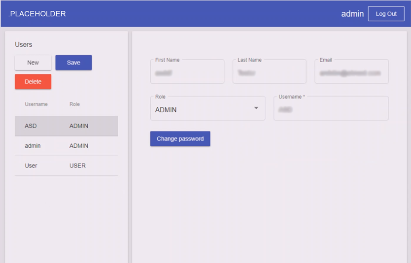Click the .PLACEHOLDER app title
Image resolution: width=411 pixels, height=263 pixels.
(37, 14)
